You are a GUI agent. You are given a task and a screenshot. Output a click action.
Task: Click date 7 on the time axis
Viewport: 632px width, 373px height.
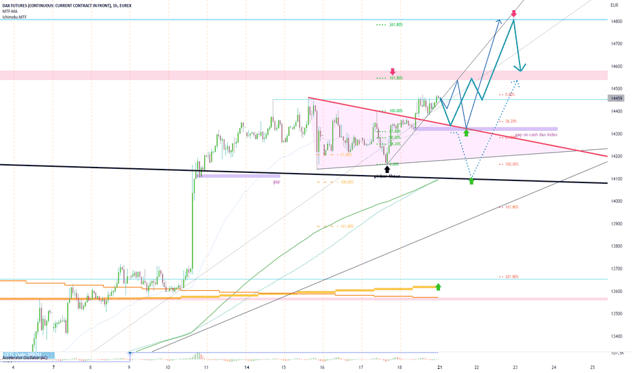point(54,368)
